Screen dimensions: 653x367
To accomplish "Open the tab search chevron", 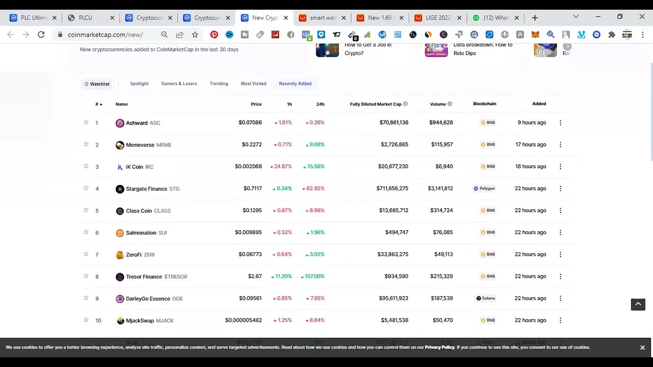I will [576, 17].
